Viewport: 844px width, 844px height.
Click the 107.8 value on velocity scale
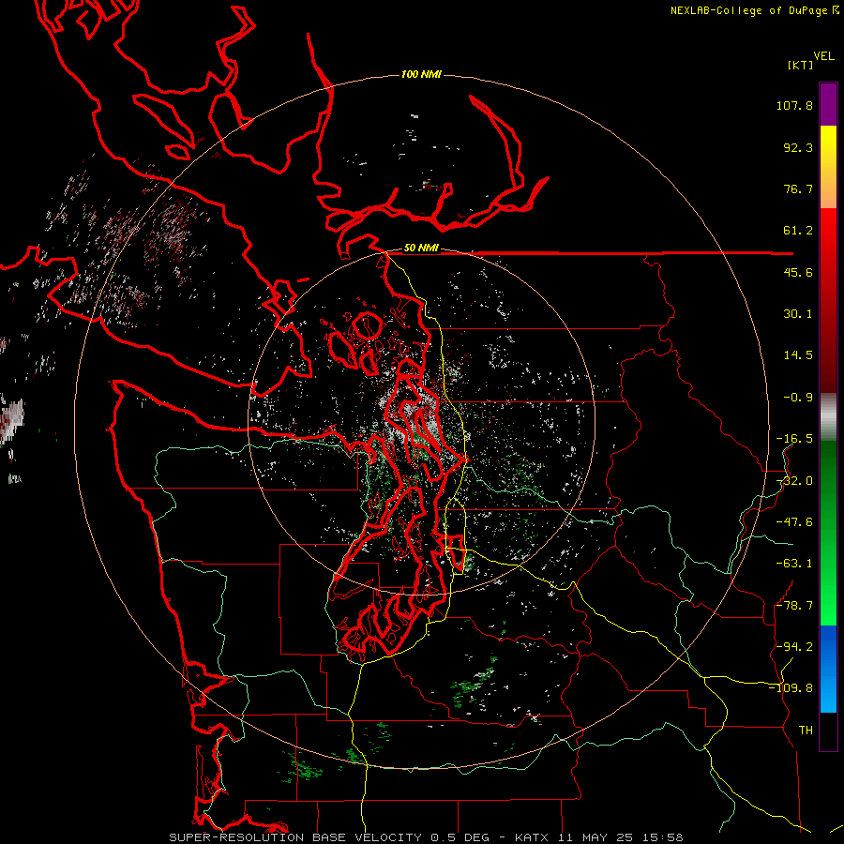pyautogui.click(x=794, y=105)
